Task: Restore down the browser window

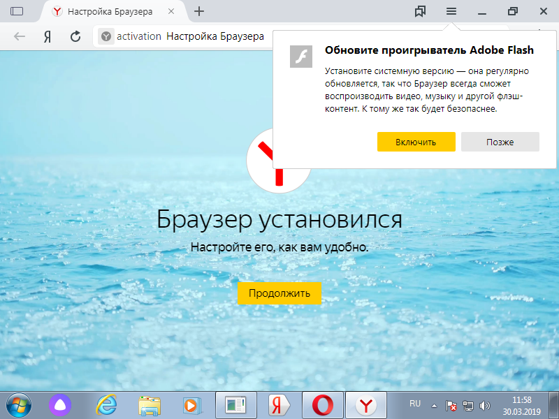Action: point(513,11)
